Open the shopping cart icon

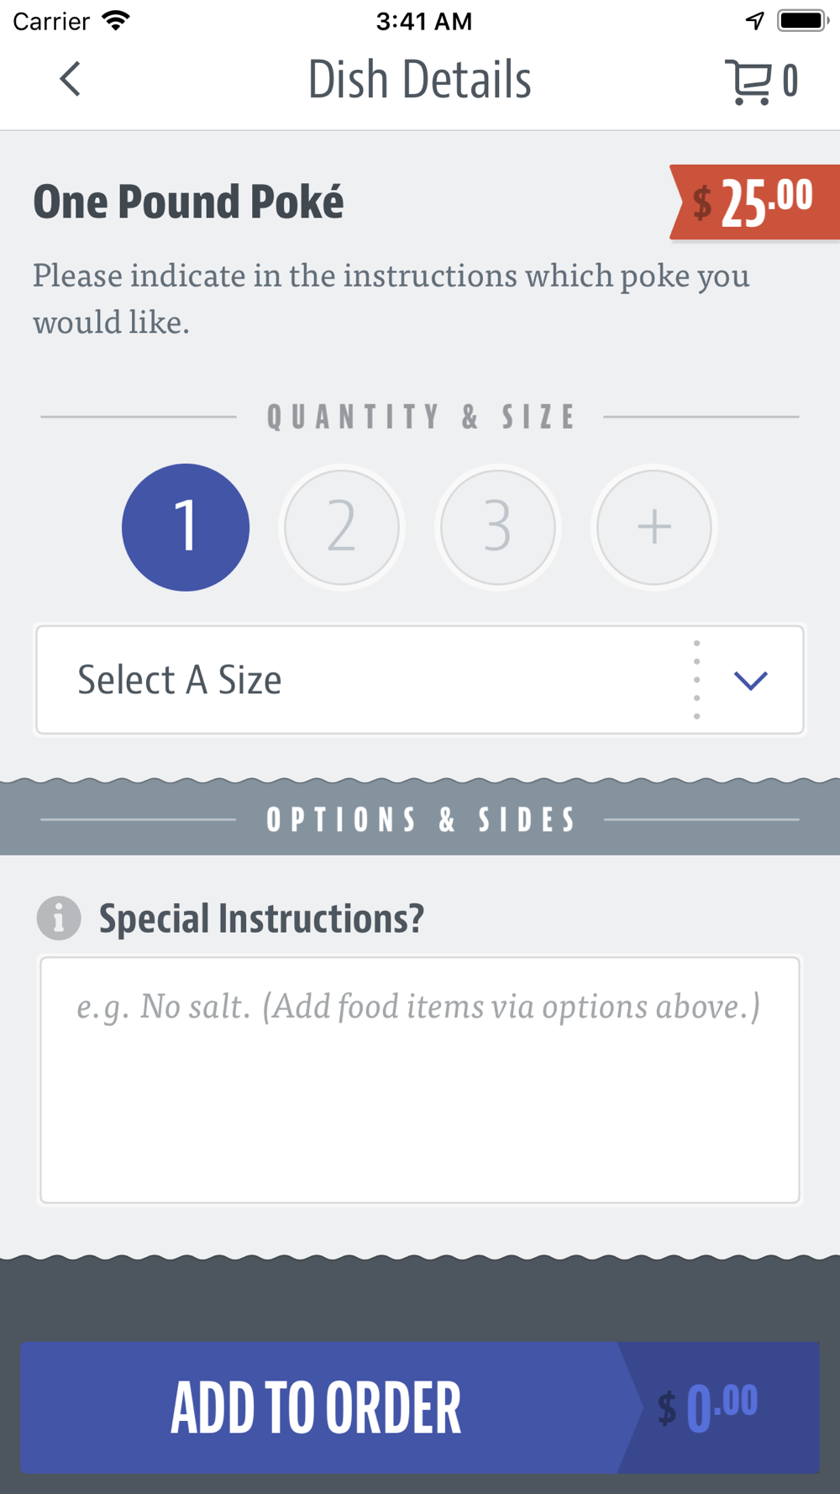pos(748,82)
